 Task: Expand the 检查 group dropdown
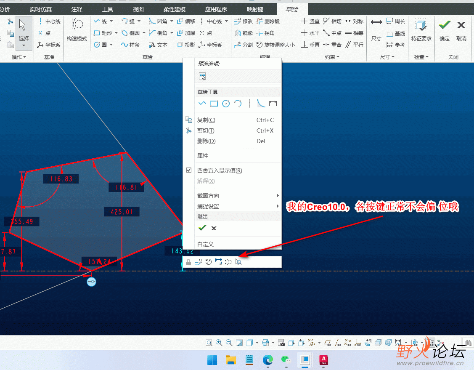click(421, 57)
